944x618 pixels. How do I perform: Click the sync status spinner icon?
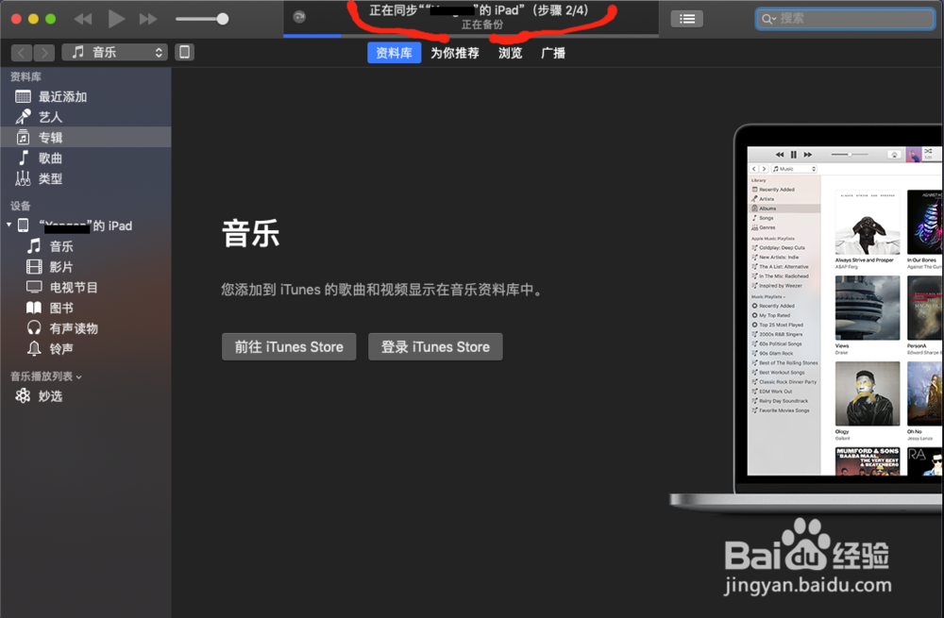click(x=299, y=17)
